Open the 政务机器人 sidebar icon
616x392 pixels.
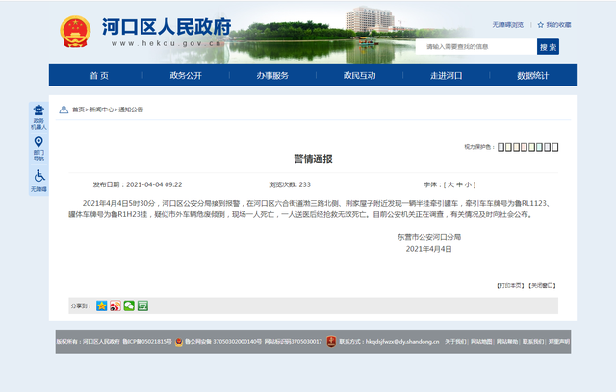(x=38, y=117)
